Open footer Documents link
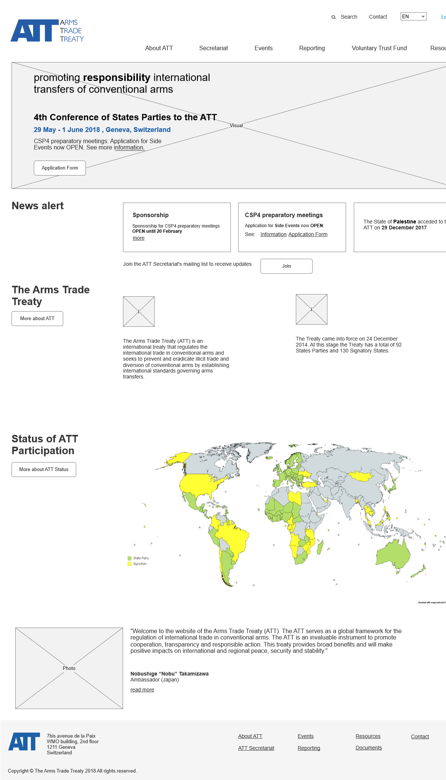446x780 pixels. [369, 748]
